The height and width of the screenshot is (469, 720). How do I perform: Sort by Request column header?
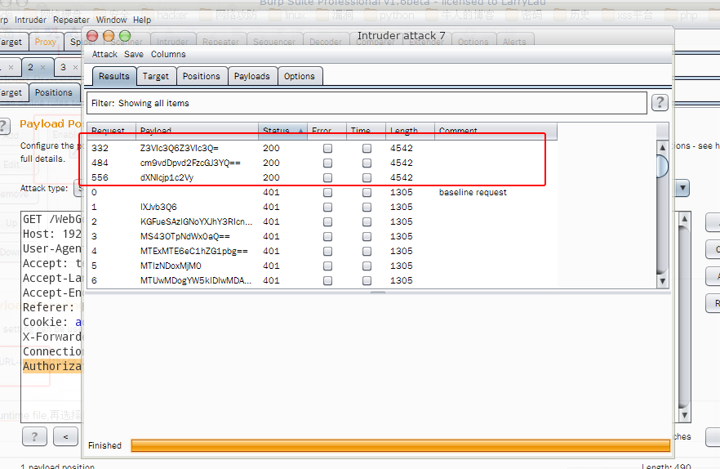coord(111,131)
